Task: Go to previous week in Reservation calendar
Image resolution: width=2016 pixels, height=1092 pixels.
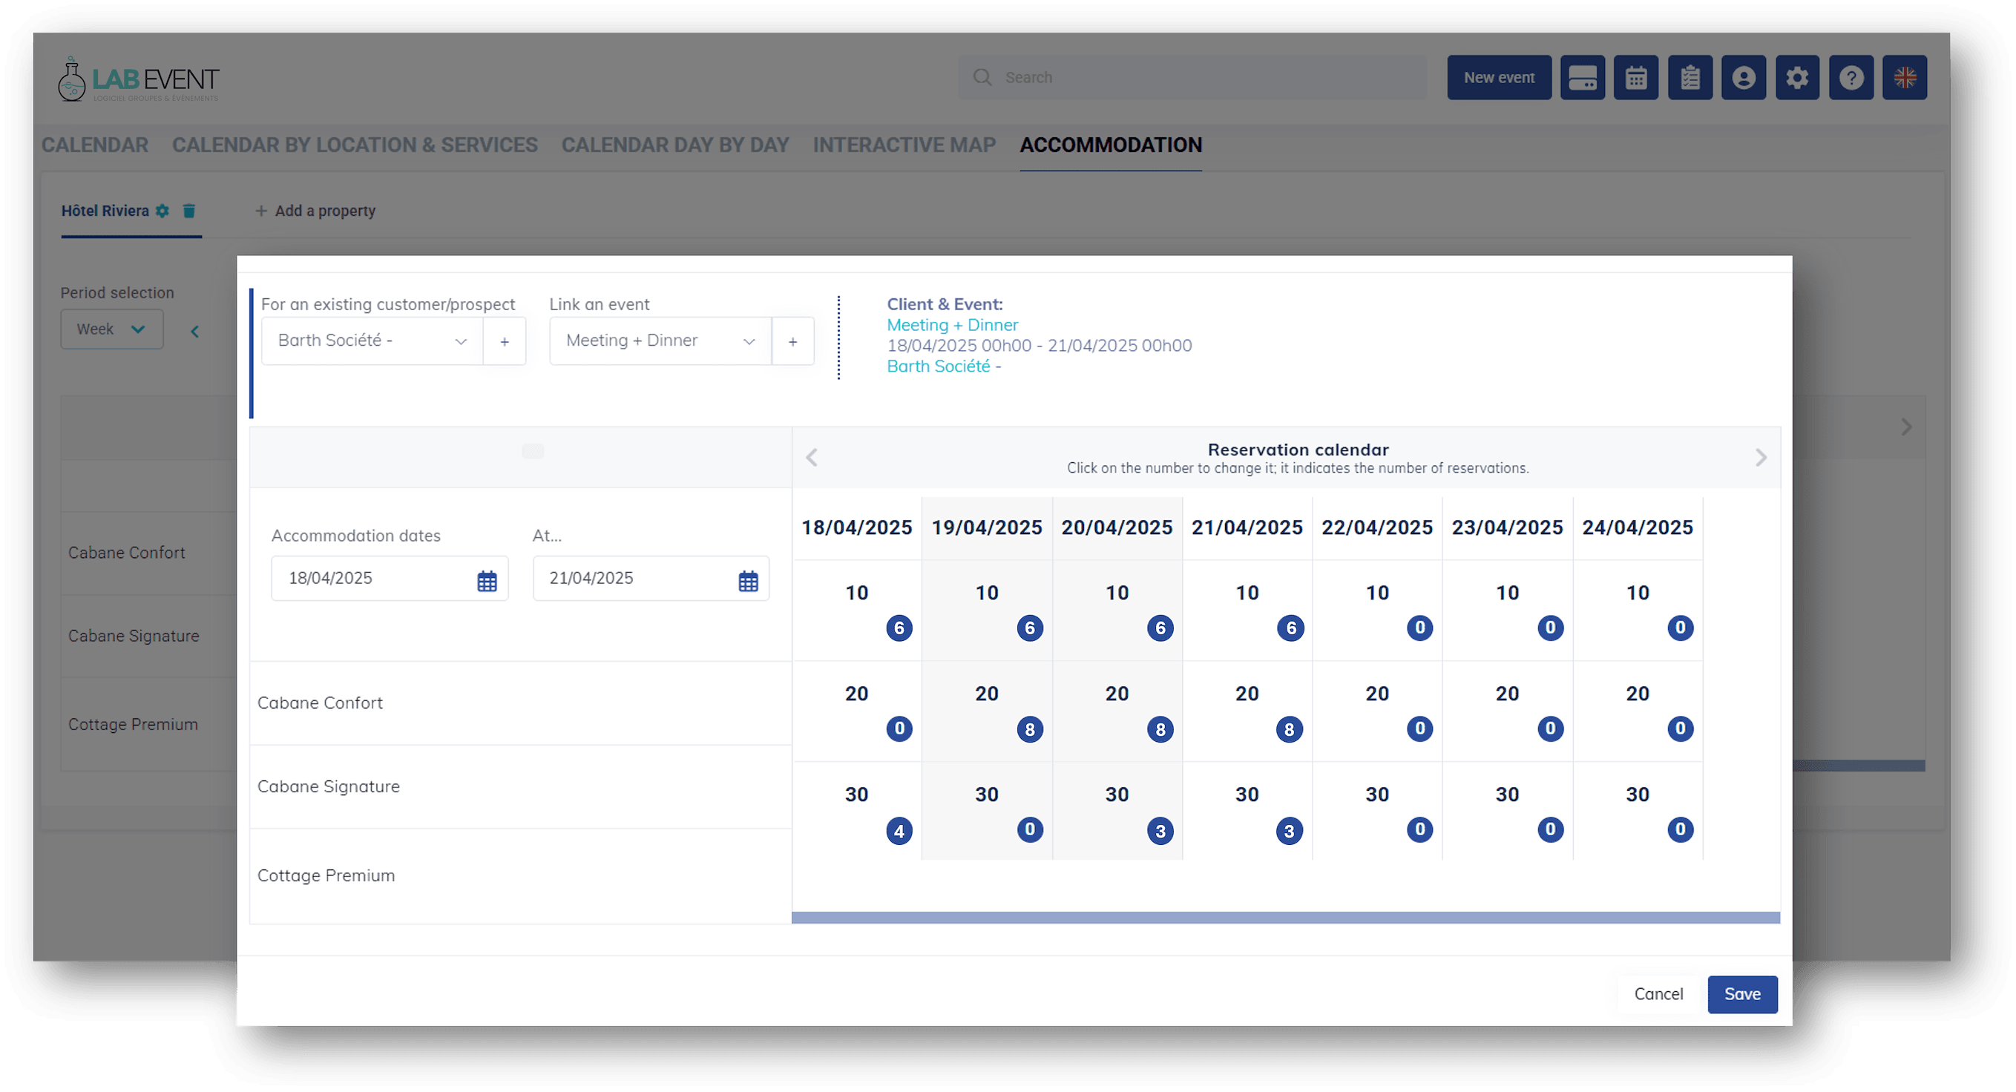Action: [x=812, y=458]
